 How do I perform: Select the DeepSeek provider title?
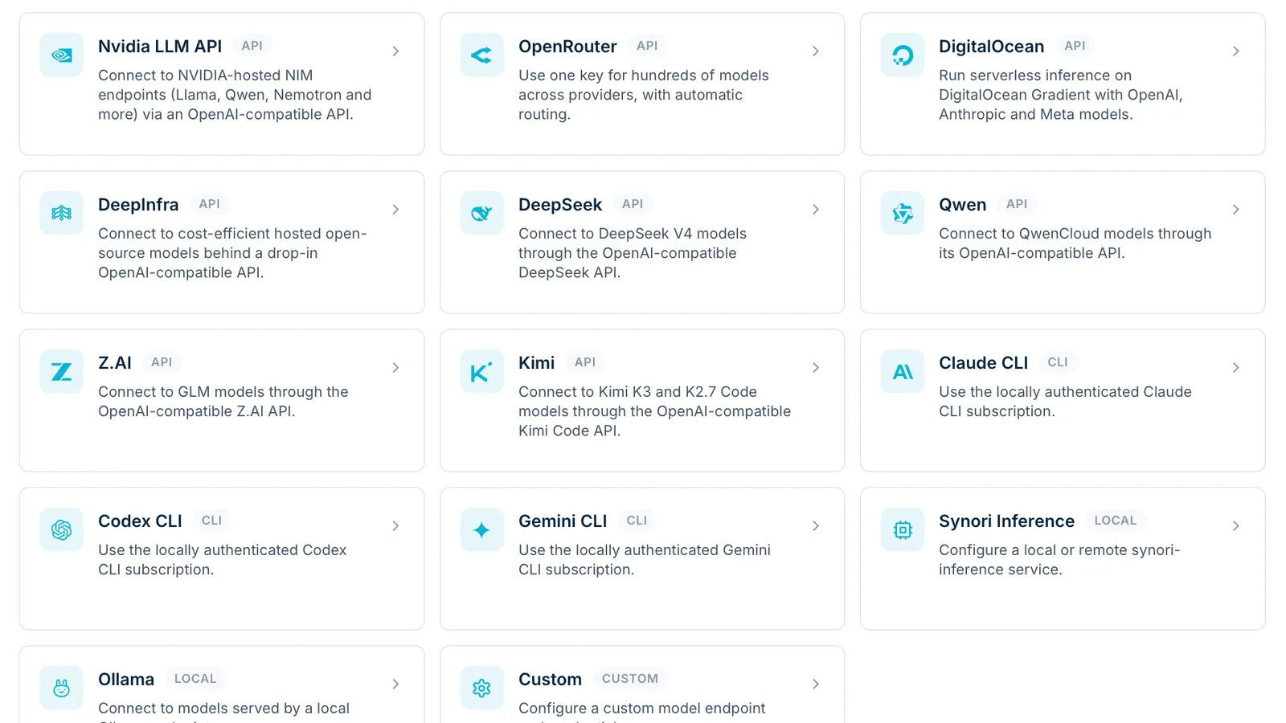560,205
